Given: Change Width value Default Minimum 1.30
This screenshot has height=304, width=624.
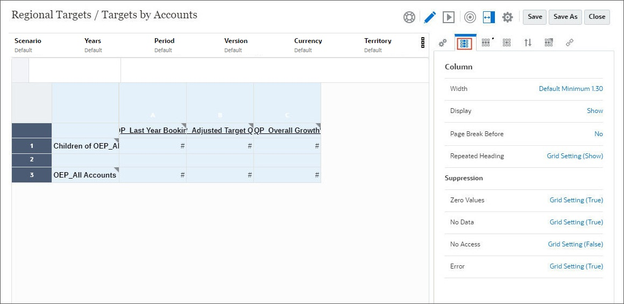Looking at the screenshot, I should pyautogui.click(x=571, y=89).
